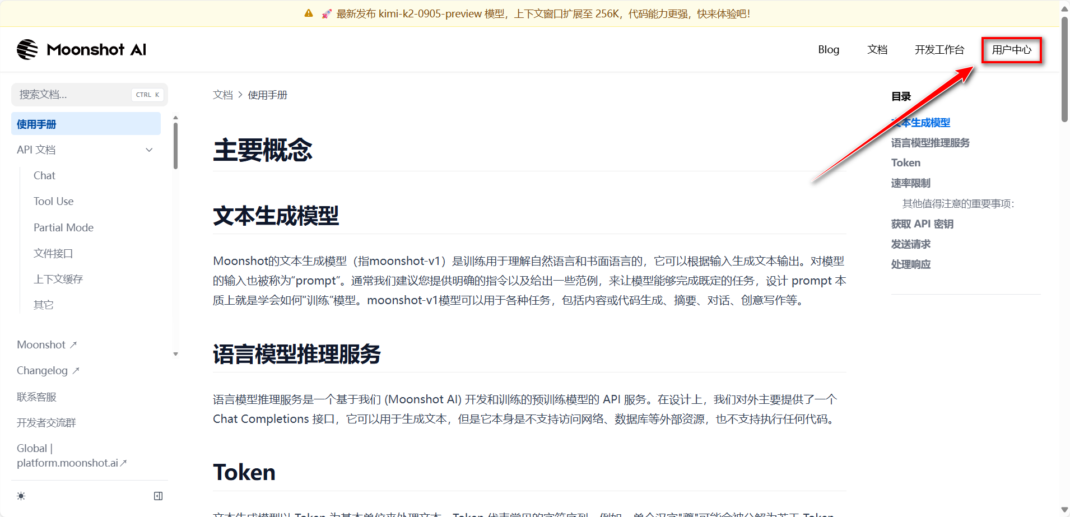This screenshot has height=517, width=1070.
Task: Jump to 文本生成模型 in table of contents
Action: pos(920,123)
